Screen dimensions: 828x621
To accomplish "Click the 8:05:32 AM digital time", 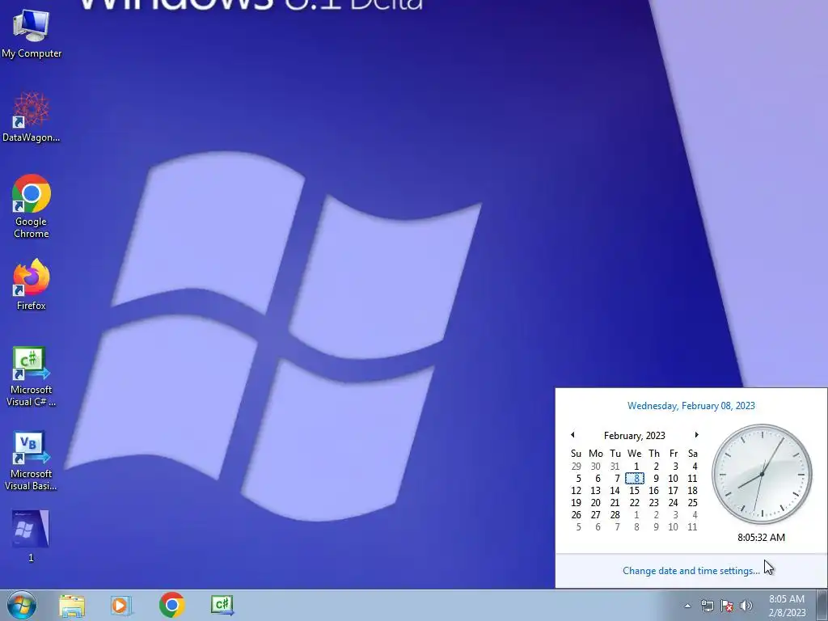I will point(761,538).
